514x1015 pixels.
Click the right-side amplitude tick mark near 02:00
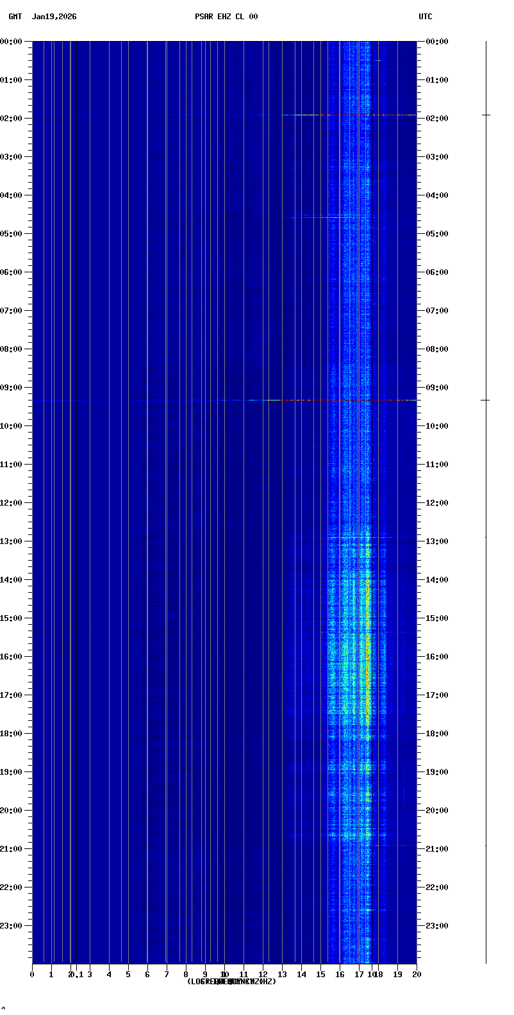click(486, 115)
